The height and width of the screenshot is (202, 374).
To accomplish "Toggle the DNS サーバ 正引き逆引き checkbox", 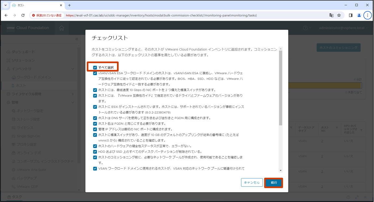I will click(x=95, y=118).
